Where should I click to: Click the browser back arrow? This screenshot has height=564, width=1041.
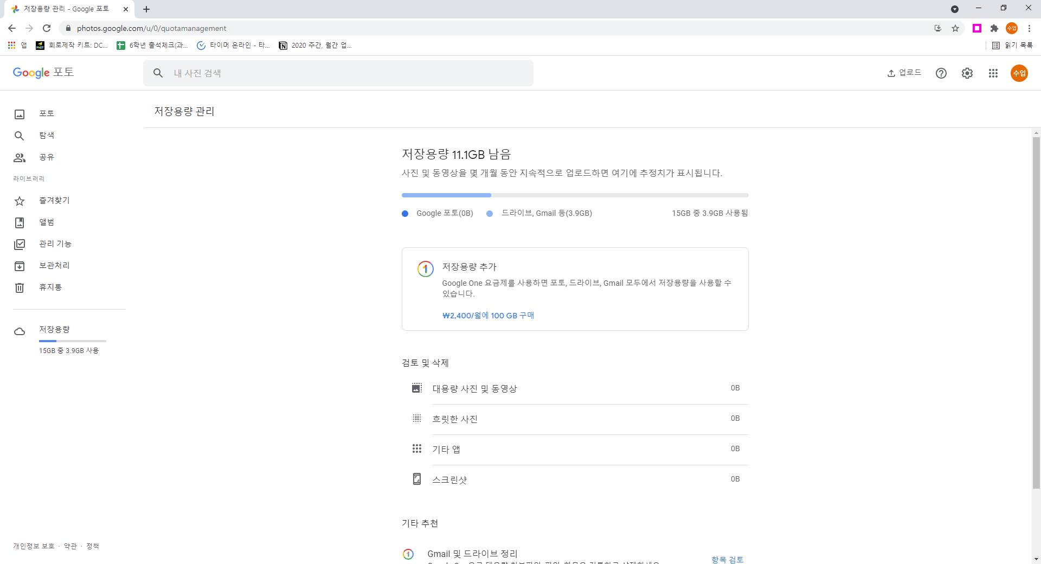pyautogui.click(x=12, y=28)
